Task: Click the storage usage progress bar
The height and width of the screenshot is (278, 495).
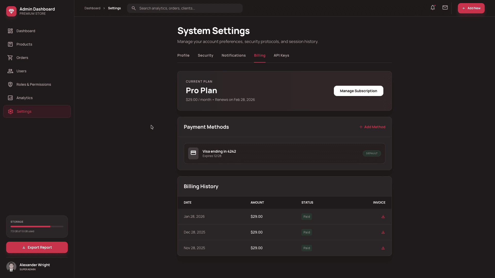Action: (x=37, y=227)
